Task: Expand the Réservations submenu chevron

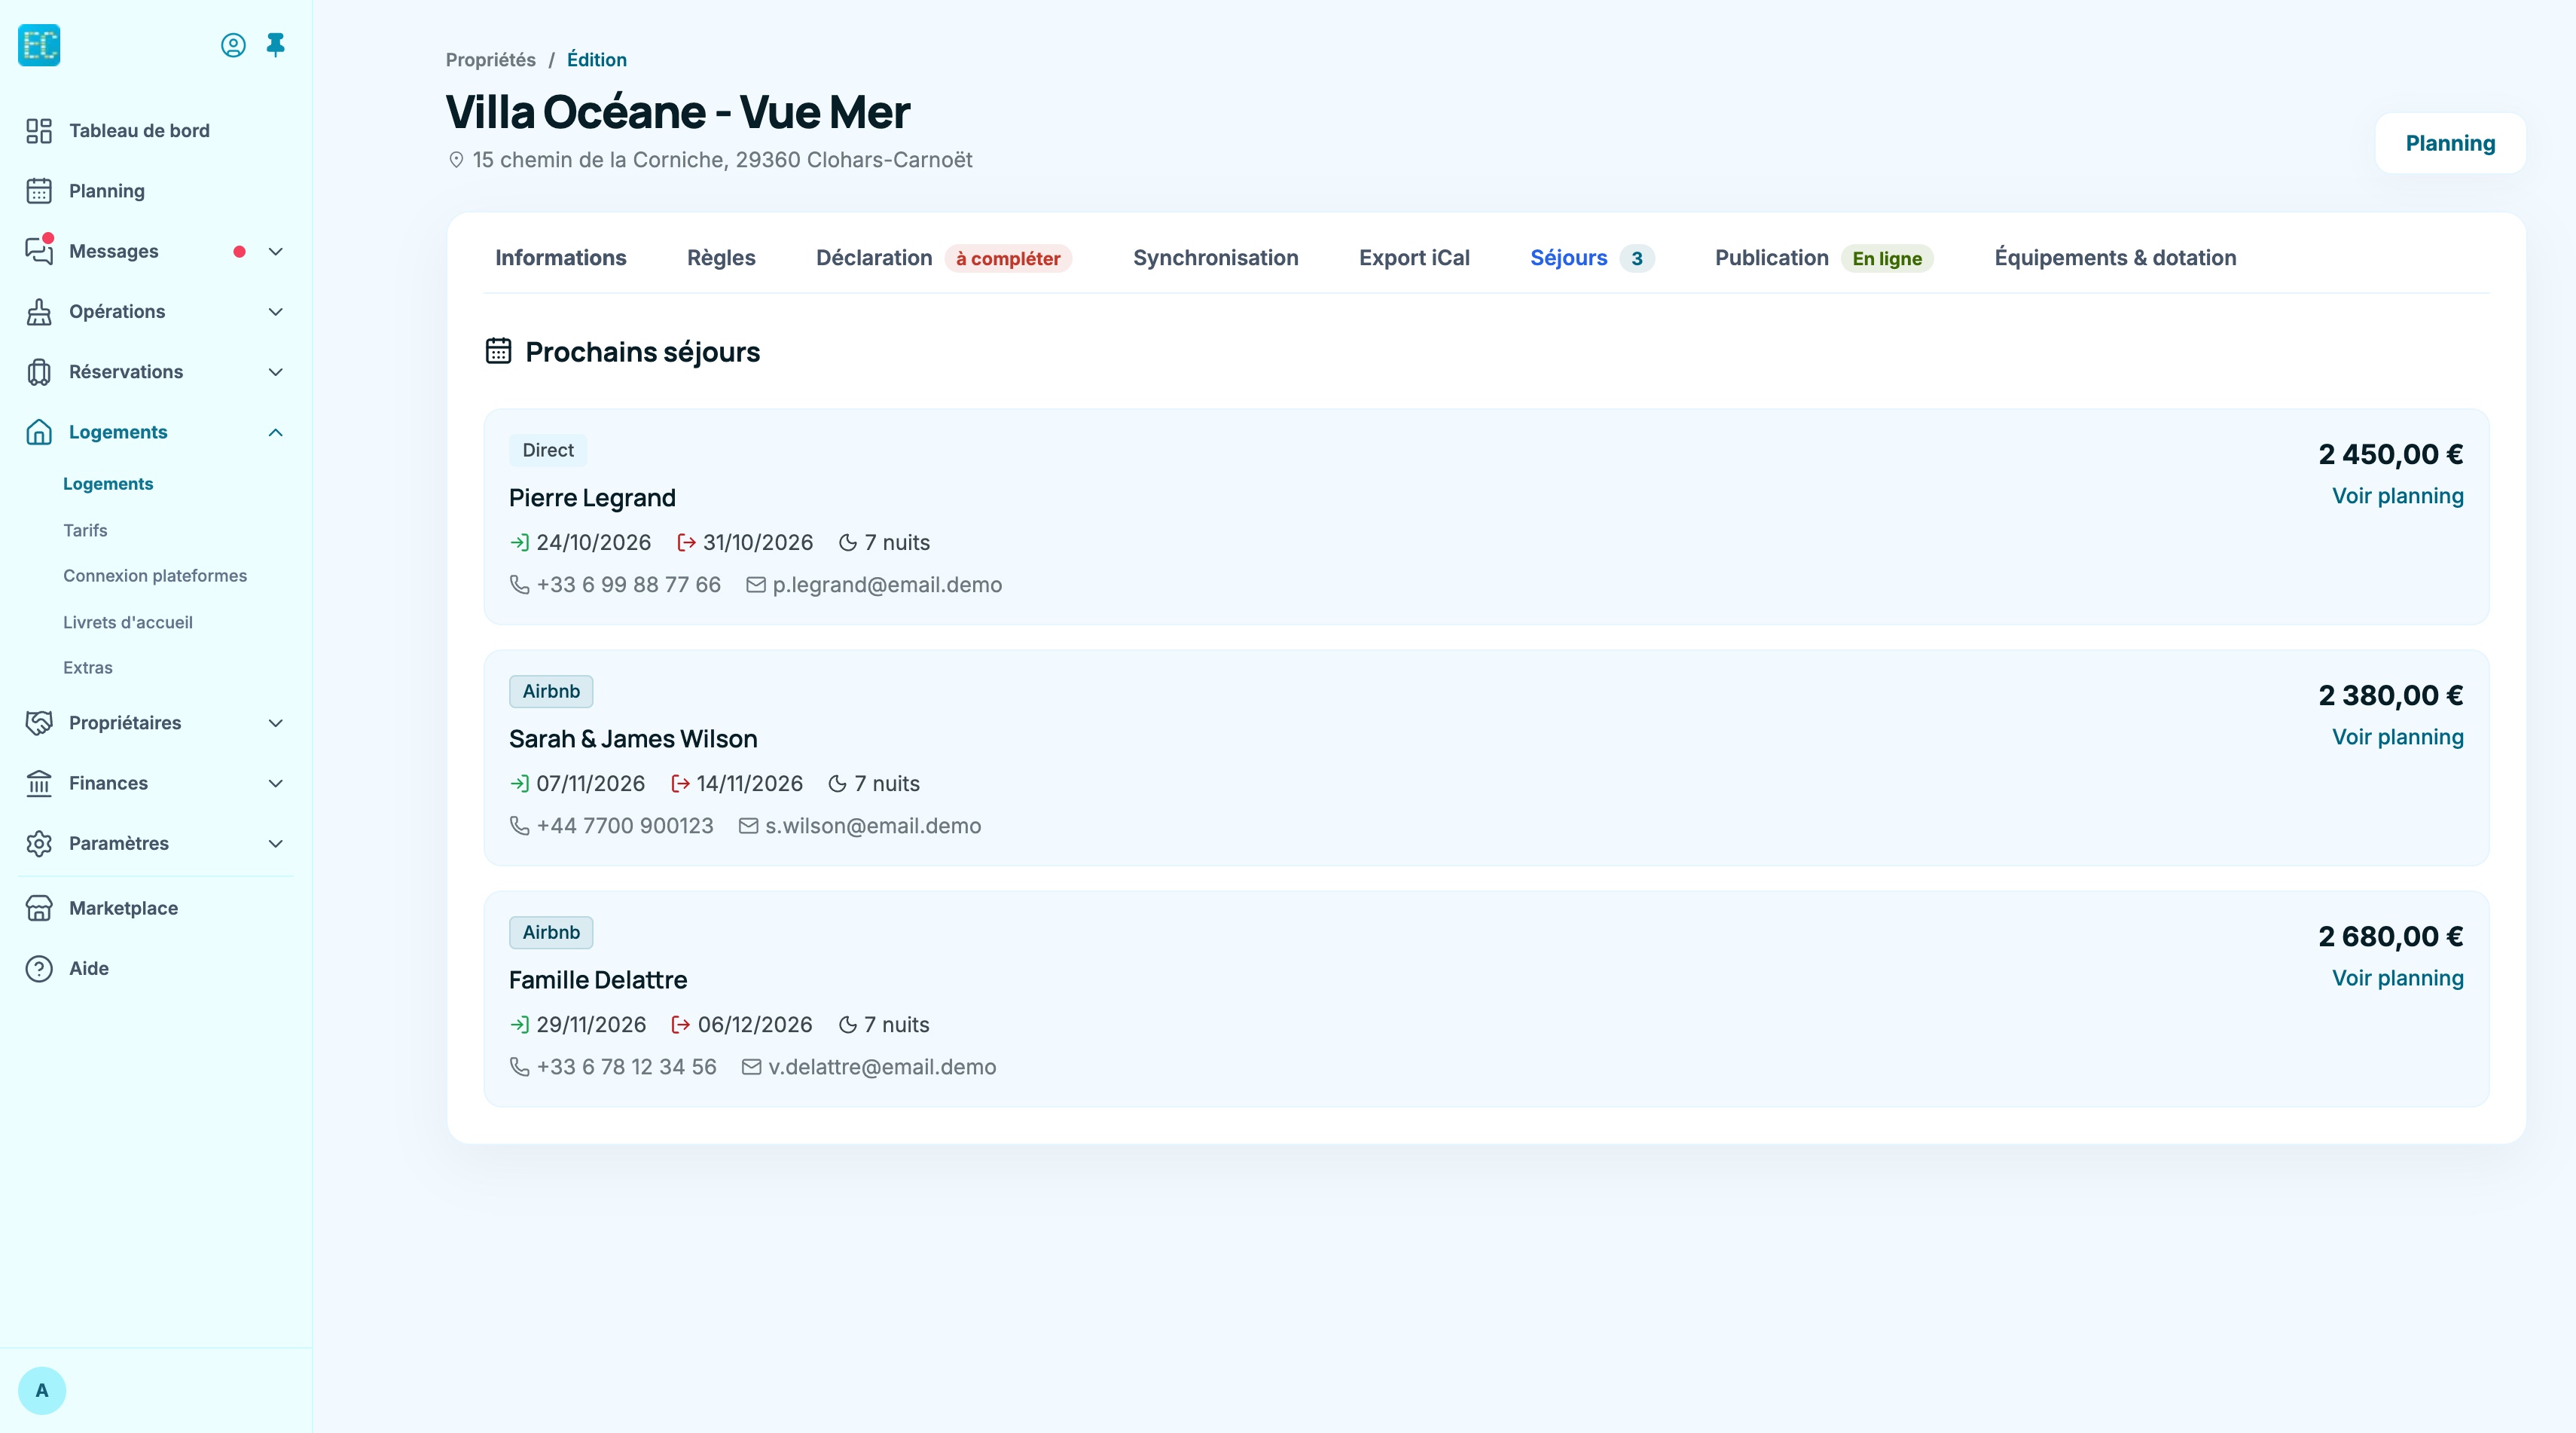Action: [x=276, y=372]
